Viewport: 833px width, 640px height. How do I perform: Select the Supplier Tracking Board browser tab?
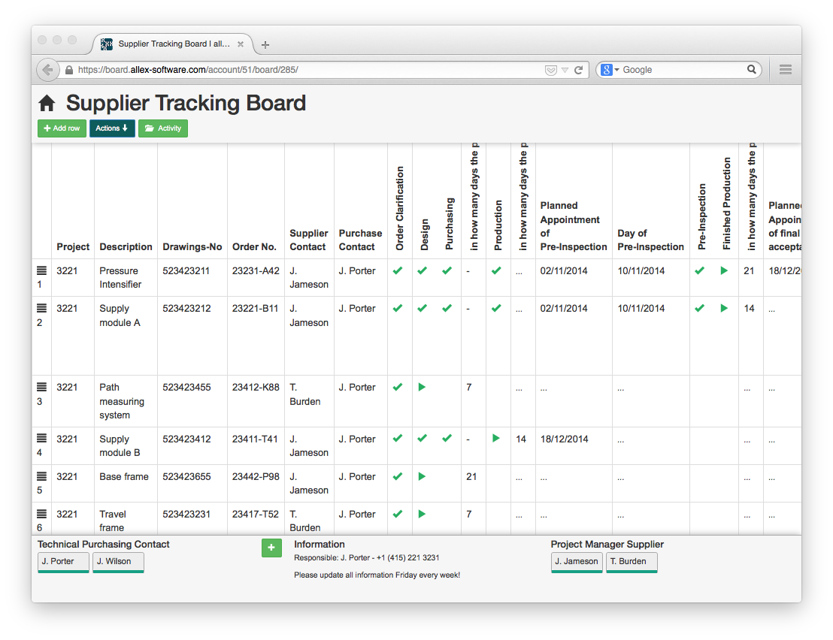point(174,44)
